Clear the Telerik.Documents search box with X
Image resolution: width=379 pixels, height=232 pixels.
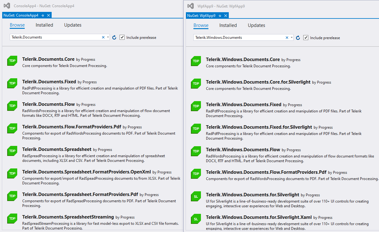(x=103, y=37)
